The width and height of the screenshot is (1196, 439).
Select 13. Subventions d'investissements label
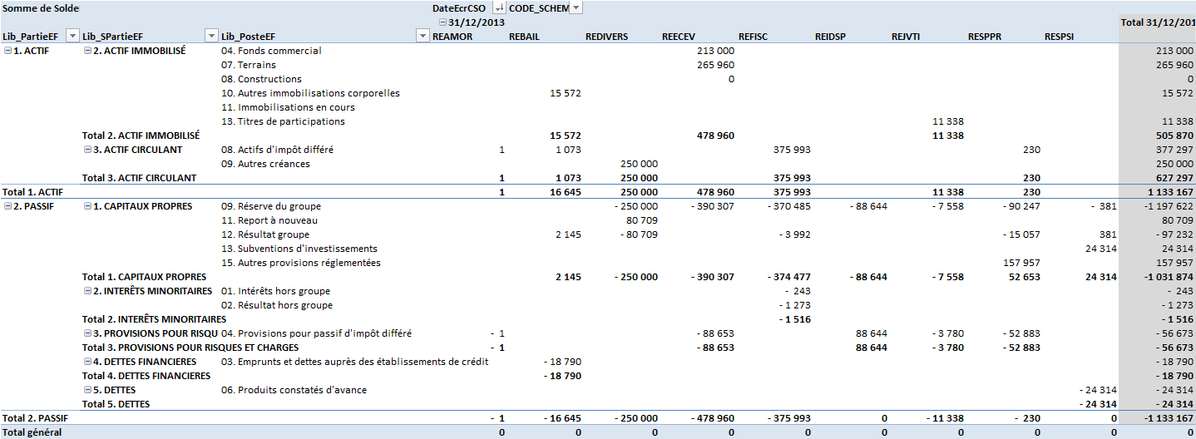tap(299, 249)
